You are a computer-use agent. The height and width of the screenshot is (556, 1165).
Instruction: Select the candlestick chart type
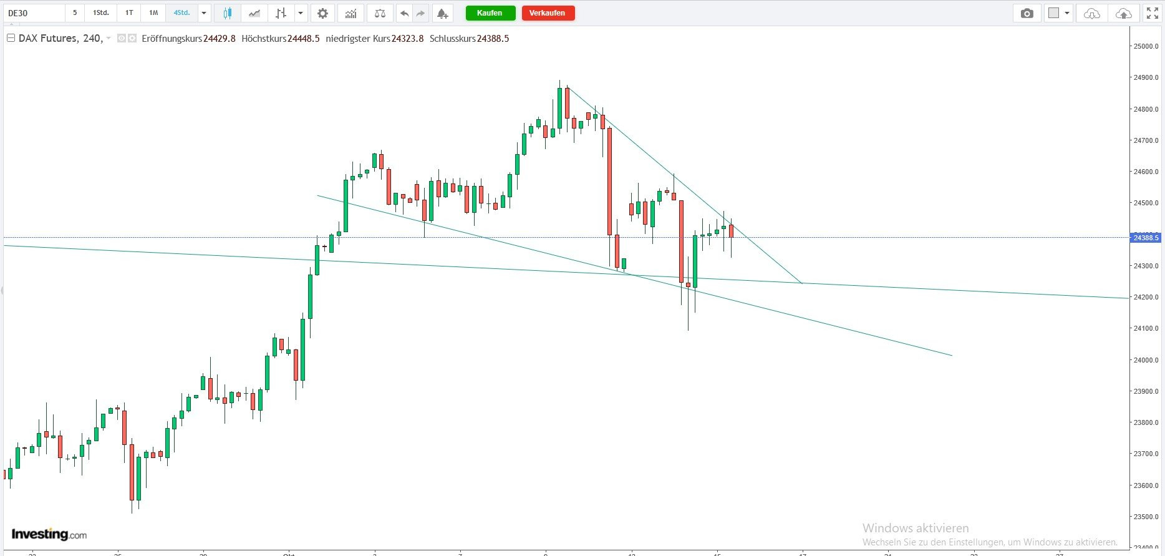[228, 13]
